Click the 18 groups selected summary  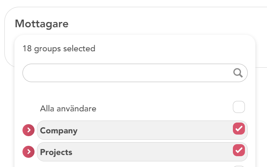pyautogui.click(x=59, y=49)
